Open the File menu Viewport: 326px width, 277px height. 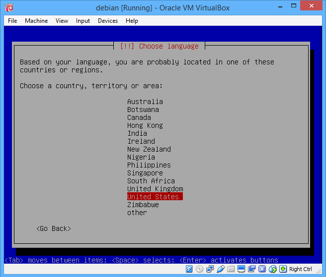pyautogui.click(x=12, y=21)
